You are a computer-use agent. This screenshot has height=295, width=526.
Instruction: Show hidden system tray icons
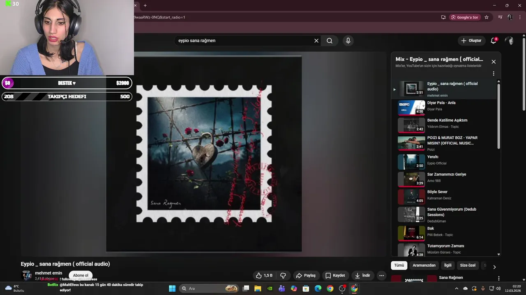457,288
